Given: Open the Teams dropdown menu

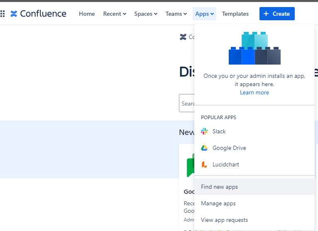Looking at the screenshot, I should click(176, 14).
